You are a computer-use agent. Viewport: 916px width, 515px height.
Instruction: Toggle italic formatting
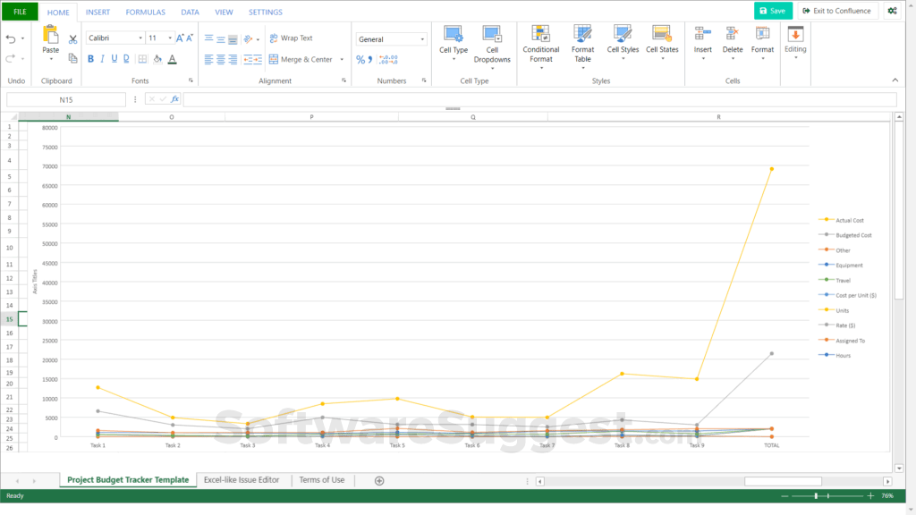point(102,59)
